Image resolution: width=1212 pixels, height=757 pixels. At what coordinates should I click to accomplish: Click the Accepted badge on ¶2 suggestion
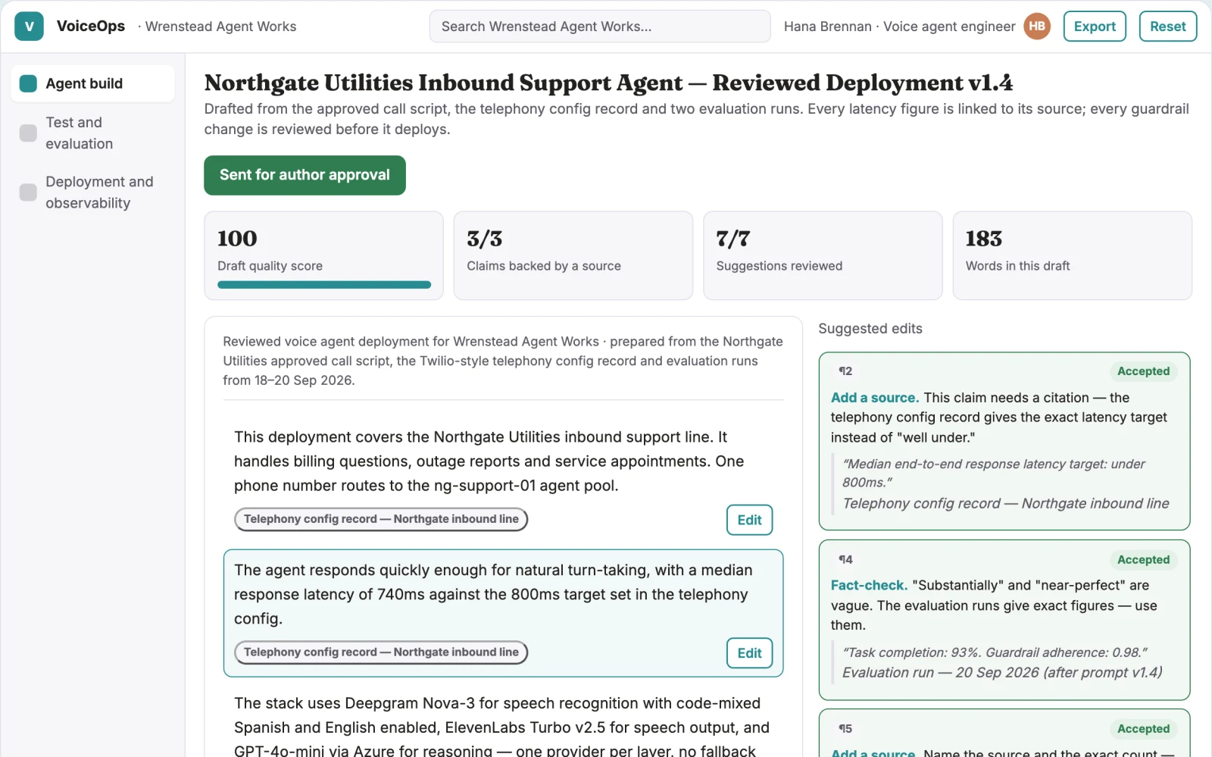pos(1143,371)
